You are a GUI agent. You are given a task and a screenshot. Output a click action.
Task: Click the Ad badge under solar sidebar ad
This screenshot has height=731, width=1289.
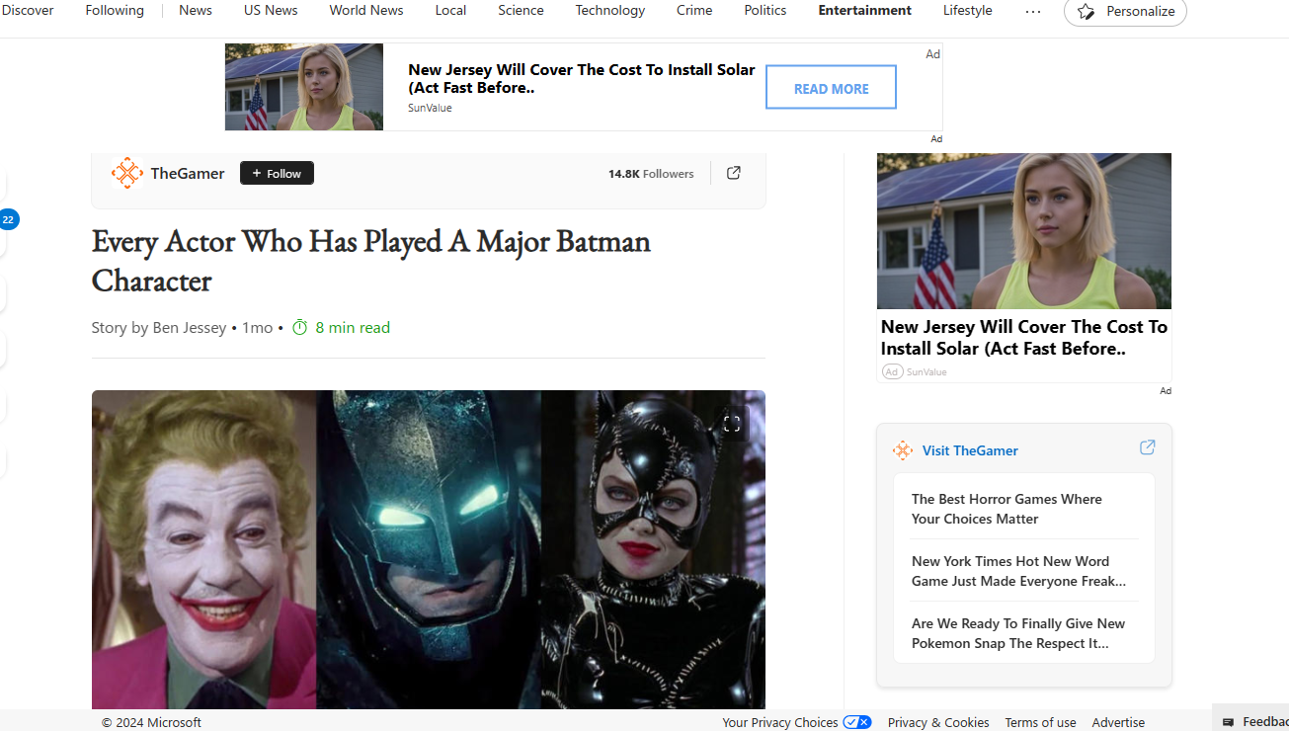click(x=893, y=371)
